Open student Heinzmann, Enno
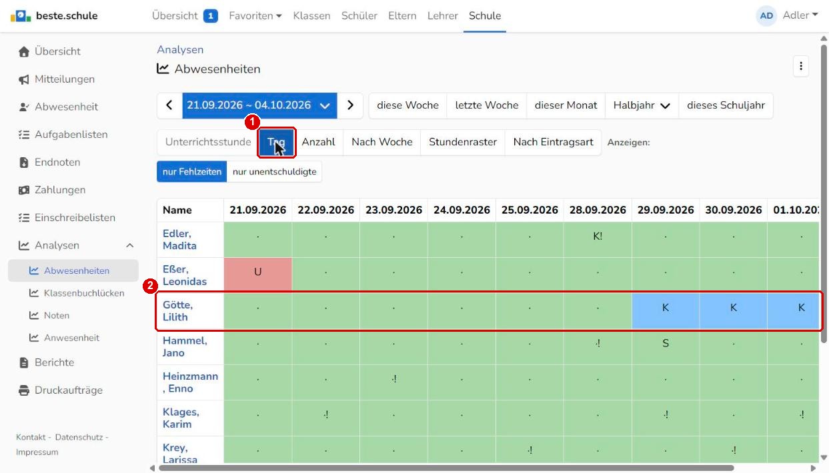 point(190,382)
